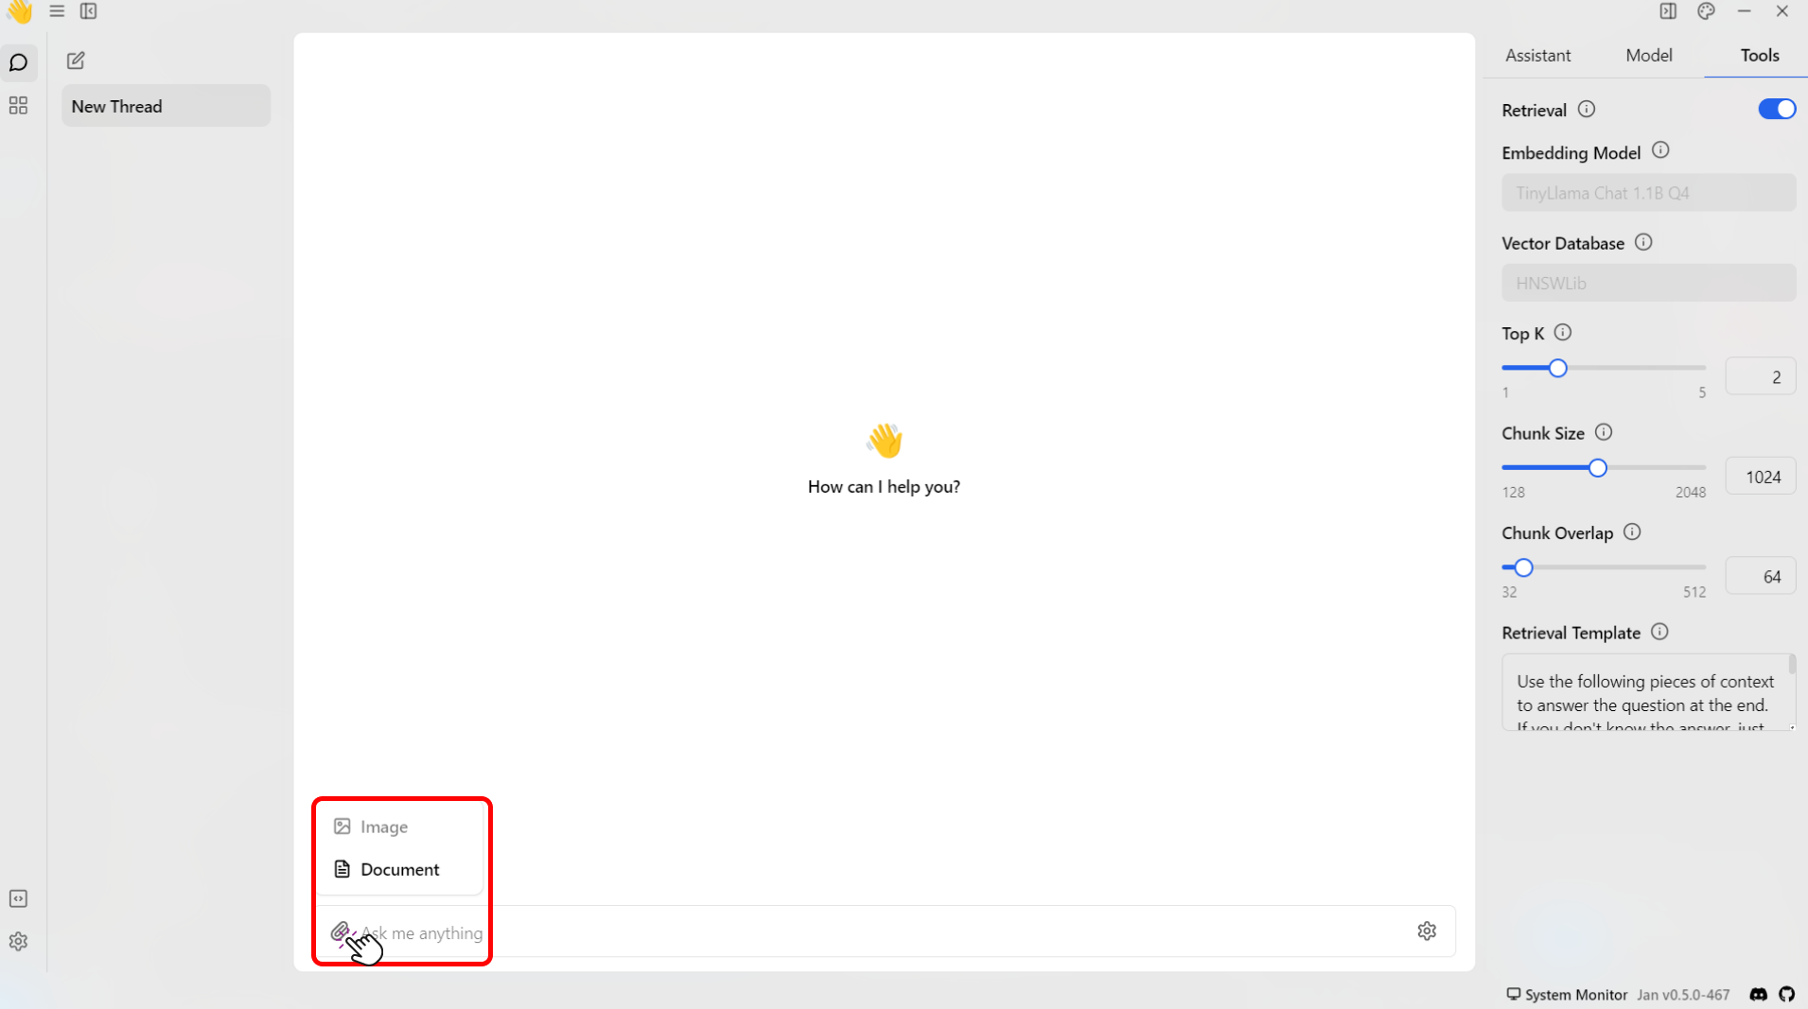The image size is (1808, 1009).
Task: Minimize the Jan window
Action: [x=1744, y=11]
